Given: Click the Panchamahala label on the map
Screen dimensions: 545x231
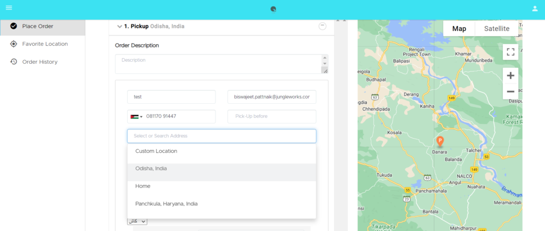Looking at the screenshot, I should pyautogui.click(x=431, y=191).
